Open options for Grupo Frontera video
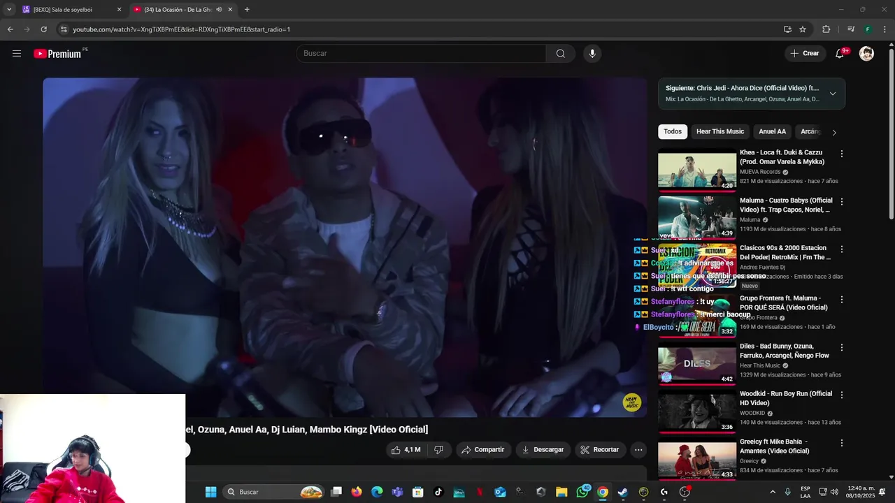Image resolution: width=895 pixels, height=503 pixels. 841,300
